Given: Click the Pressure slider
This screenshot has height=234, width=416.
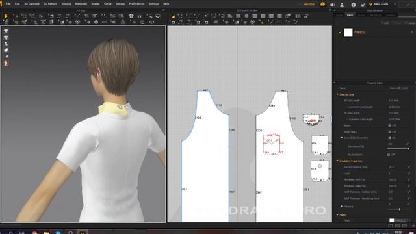Looking at the screenshot, I should [x=398, y=209].
